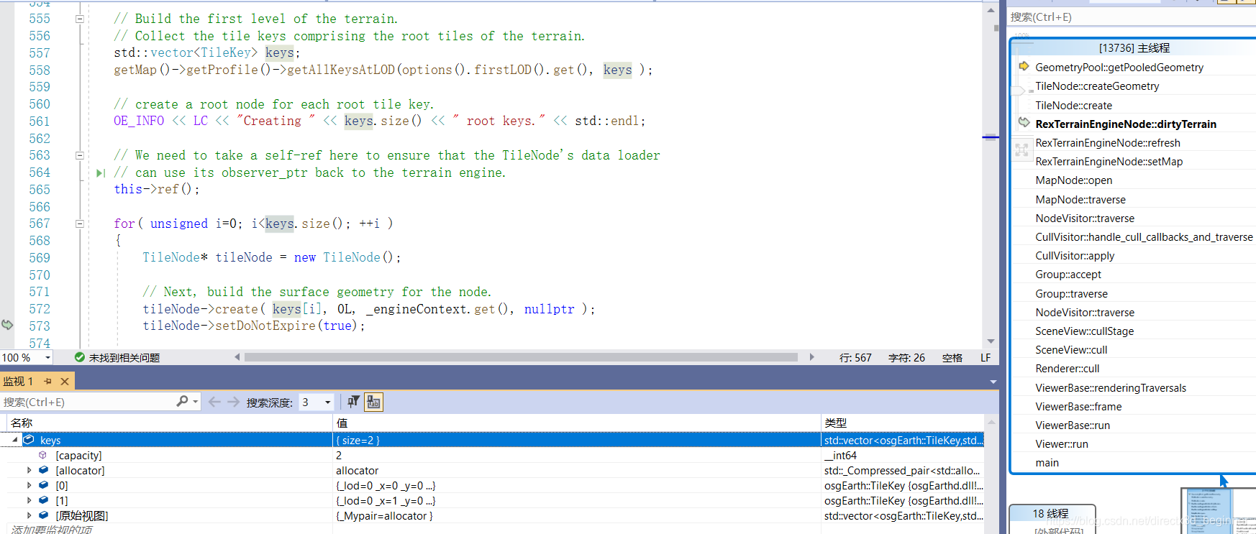This screenshot has height=534, width=1256.
Task: Click the return arrow icon at line 573
Action: coord(7,325)
